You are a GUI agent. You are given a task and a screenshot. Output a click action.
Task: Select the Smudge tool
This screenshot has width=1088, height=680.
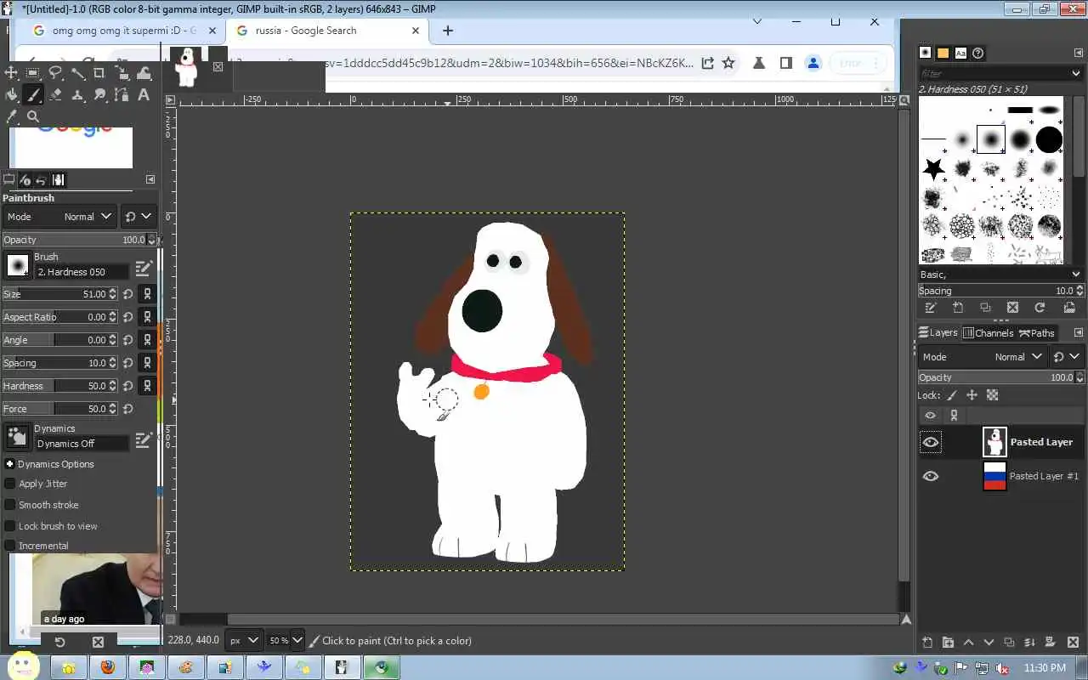pos(99,95)
